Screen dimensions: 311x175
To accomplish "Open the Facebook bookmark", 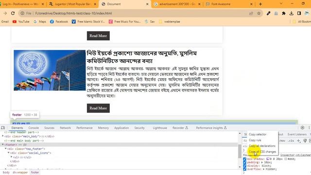I will [59, 21].
